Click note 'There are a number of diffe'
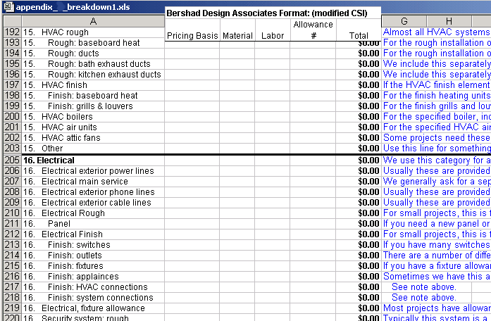Image resolution: width=491 pixels, height=321 pixels. click(x=437, y=256)
